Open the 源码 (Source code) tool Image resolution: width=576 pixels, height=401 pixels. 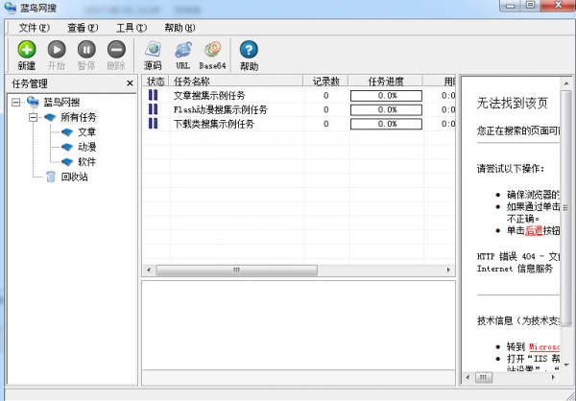[x=153, y=50]
